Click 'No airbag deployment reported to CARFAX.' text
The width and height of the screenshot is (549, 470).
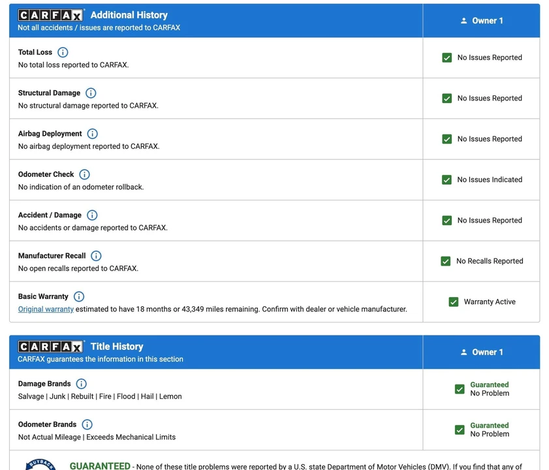(89, 146)
